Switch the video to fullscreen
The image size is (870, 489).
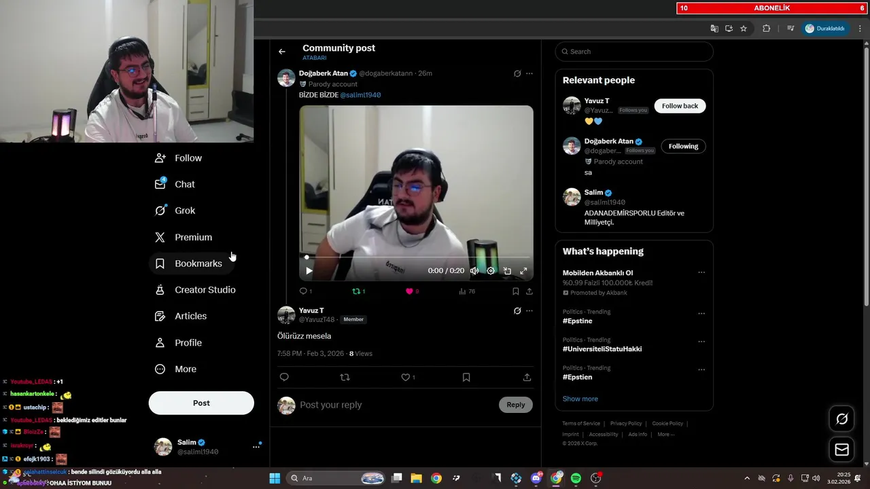(523, 270)
